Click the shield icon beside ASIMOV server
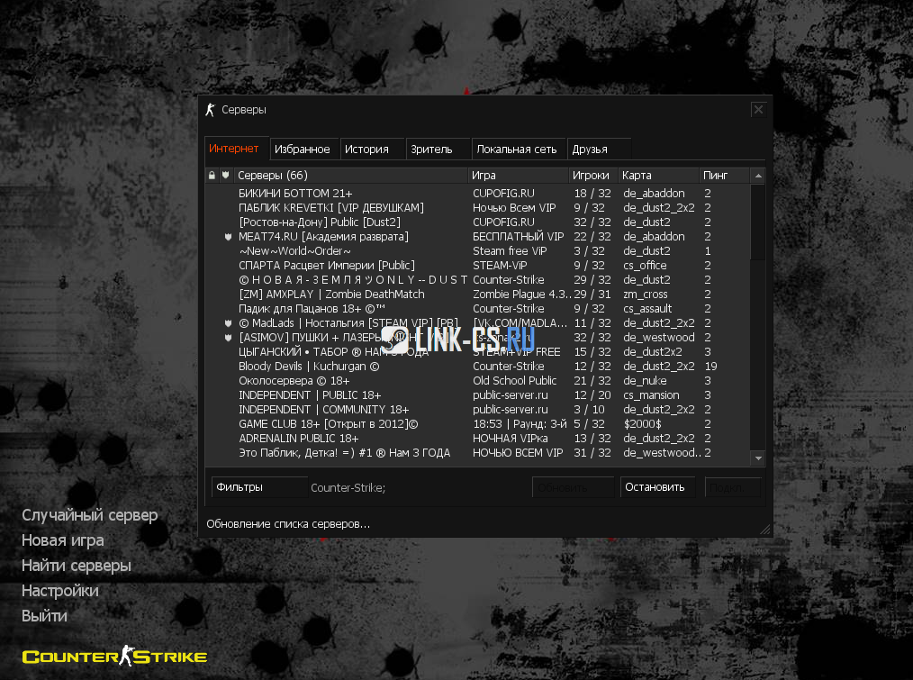 pos(229,338)
